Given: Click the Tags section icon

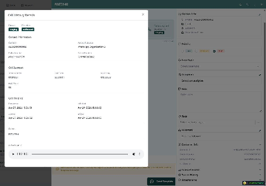Looking at the screenshot, I should tap(180, 116).
